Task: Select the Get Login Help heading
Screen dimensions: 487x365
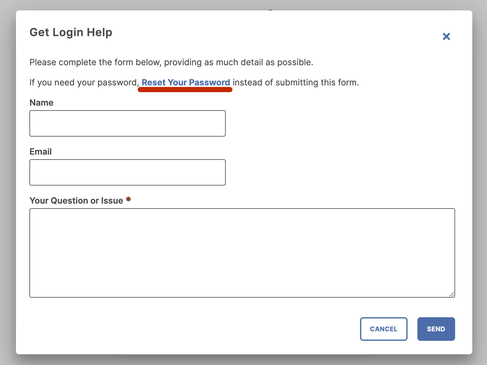Action: 71,32
